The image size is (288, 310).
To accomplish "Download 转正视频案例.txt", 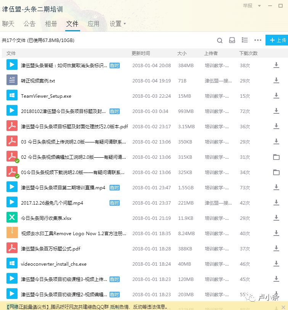I will 276,81.
